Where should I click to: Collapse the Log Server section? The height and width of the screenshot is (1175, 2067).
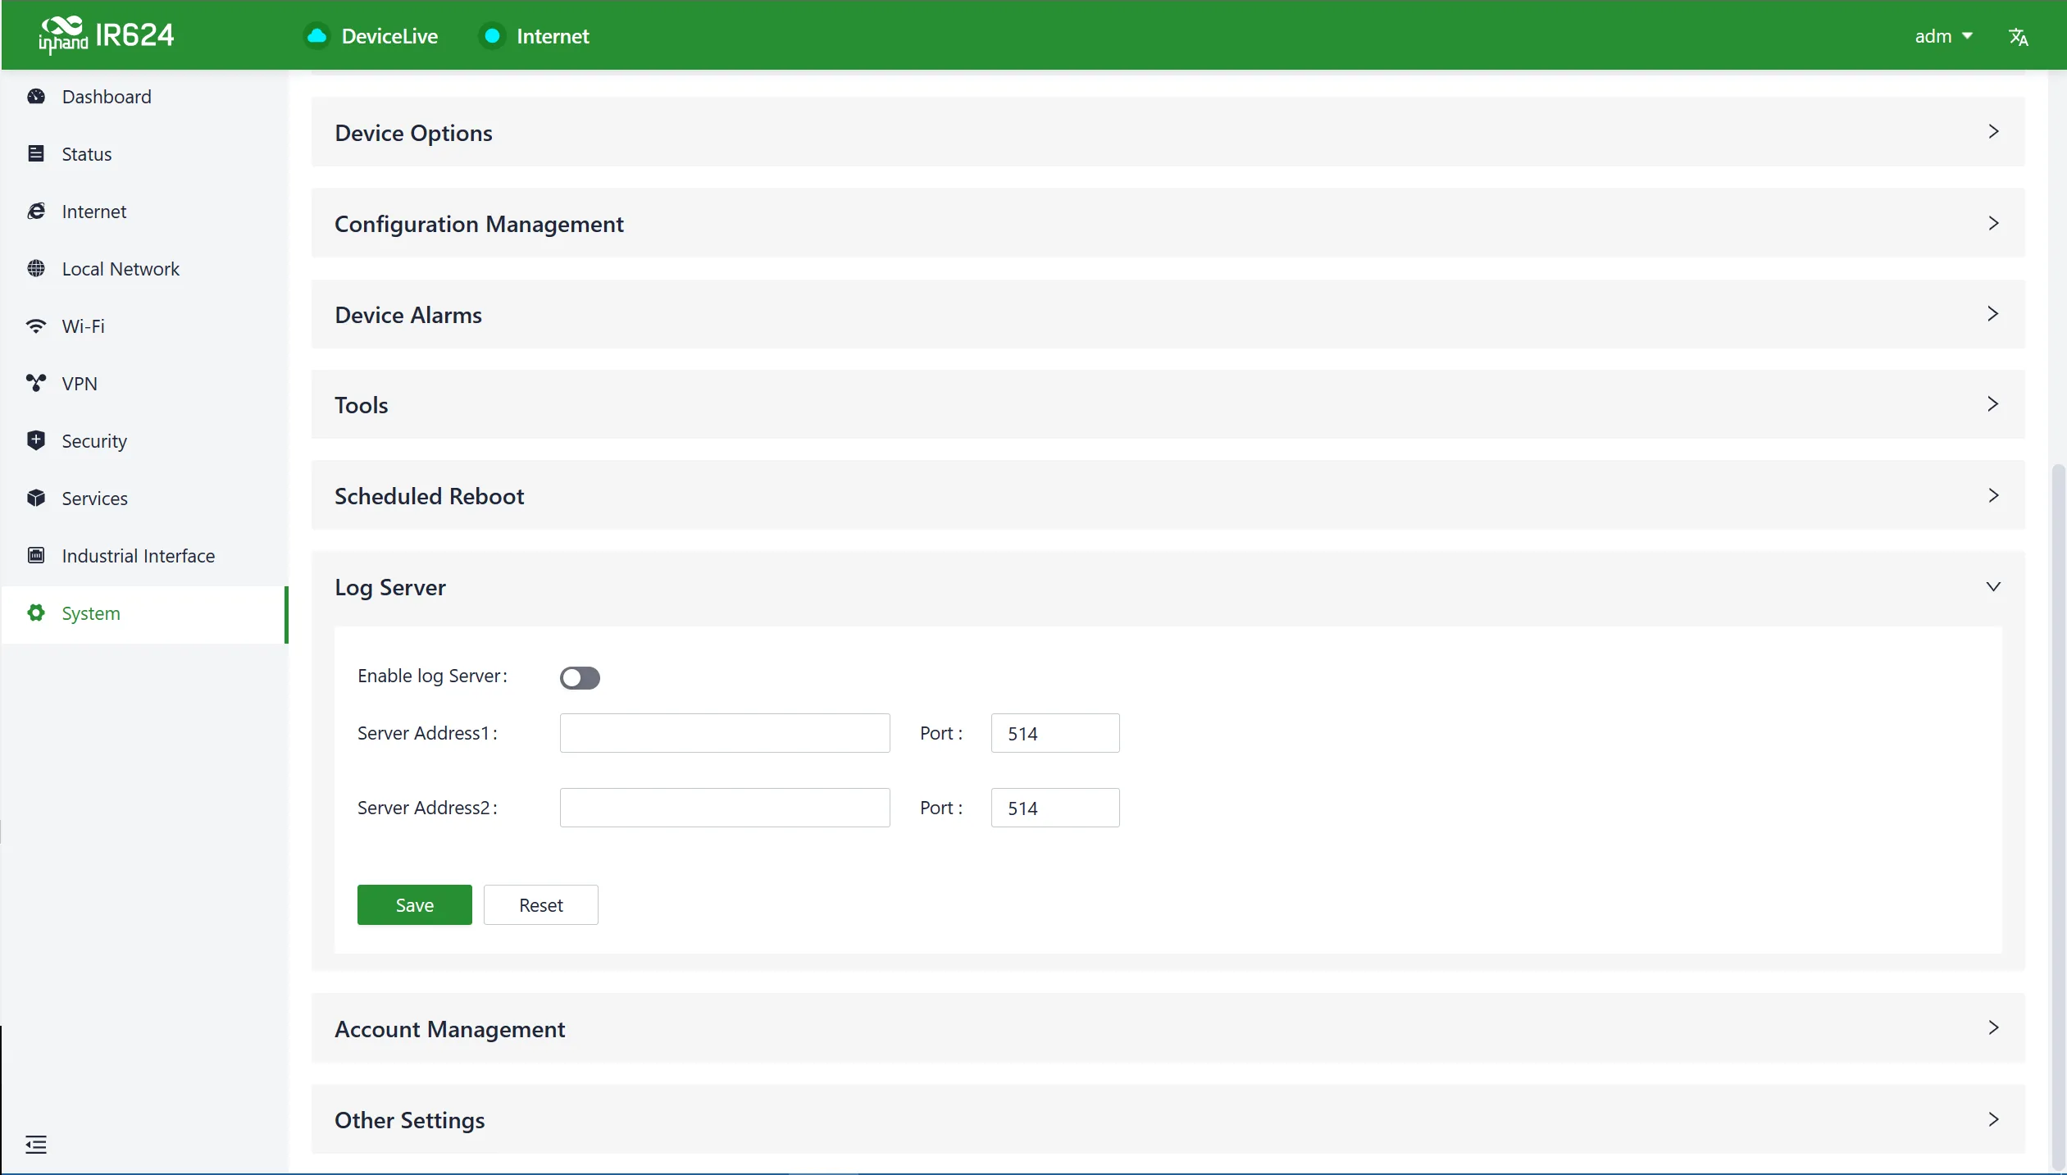click(x=1168, y=587)
